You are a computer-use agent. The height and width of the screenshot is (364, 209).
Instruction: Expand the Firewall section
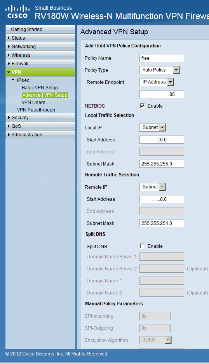point(40,64)
